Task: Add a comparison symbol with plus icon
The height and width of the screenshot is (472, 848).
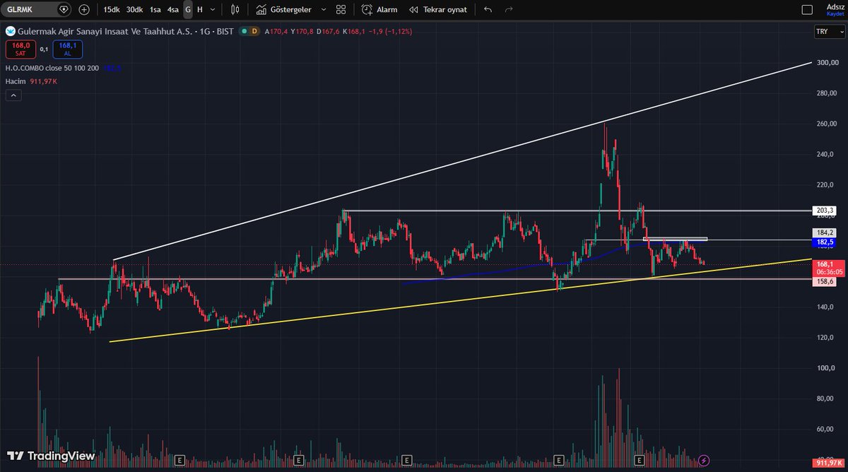Action: point(84,10)
